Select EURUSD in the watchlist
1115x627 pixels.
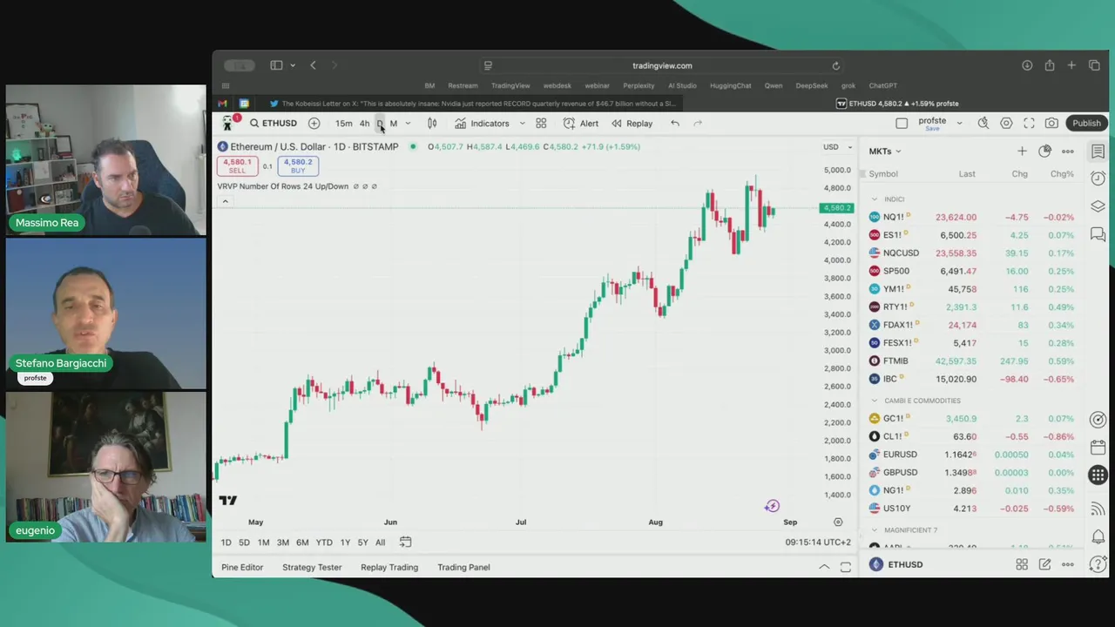pos(971,455)
